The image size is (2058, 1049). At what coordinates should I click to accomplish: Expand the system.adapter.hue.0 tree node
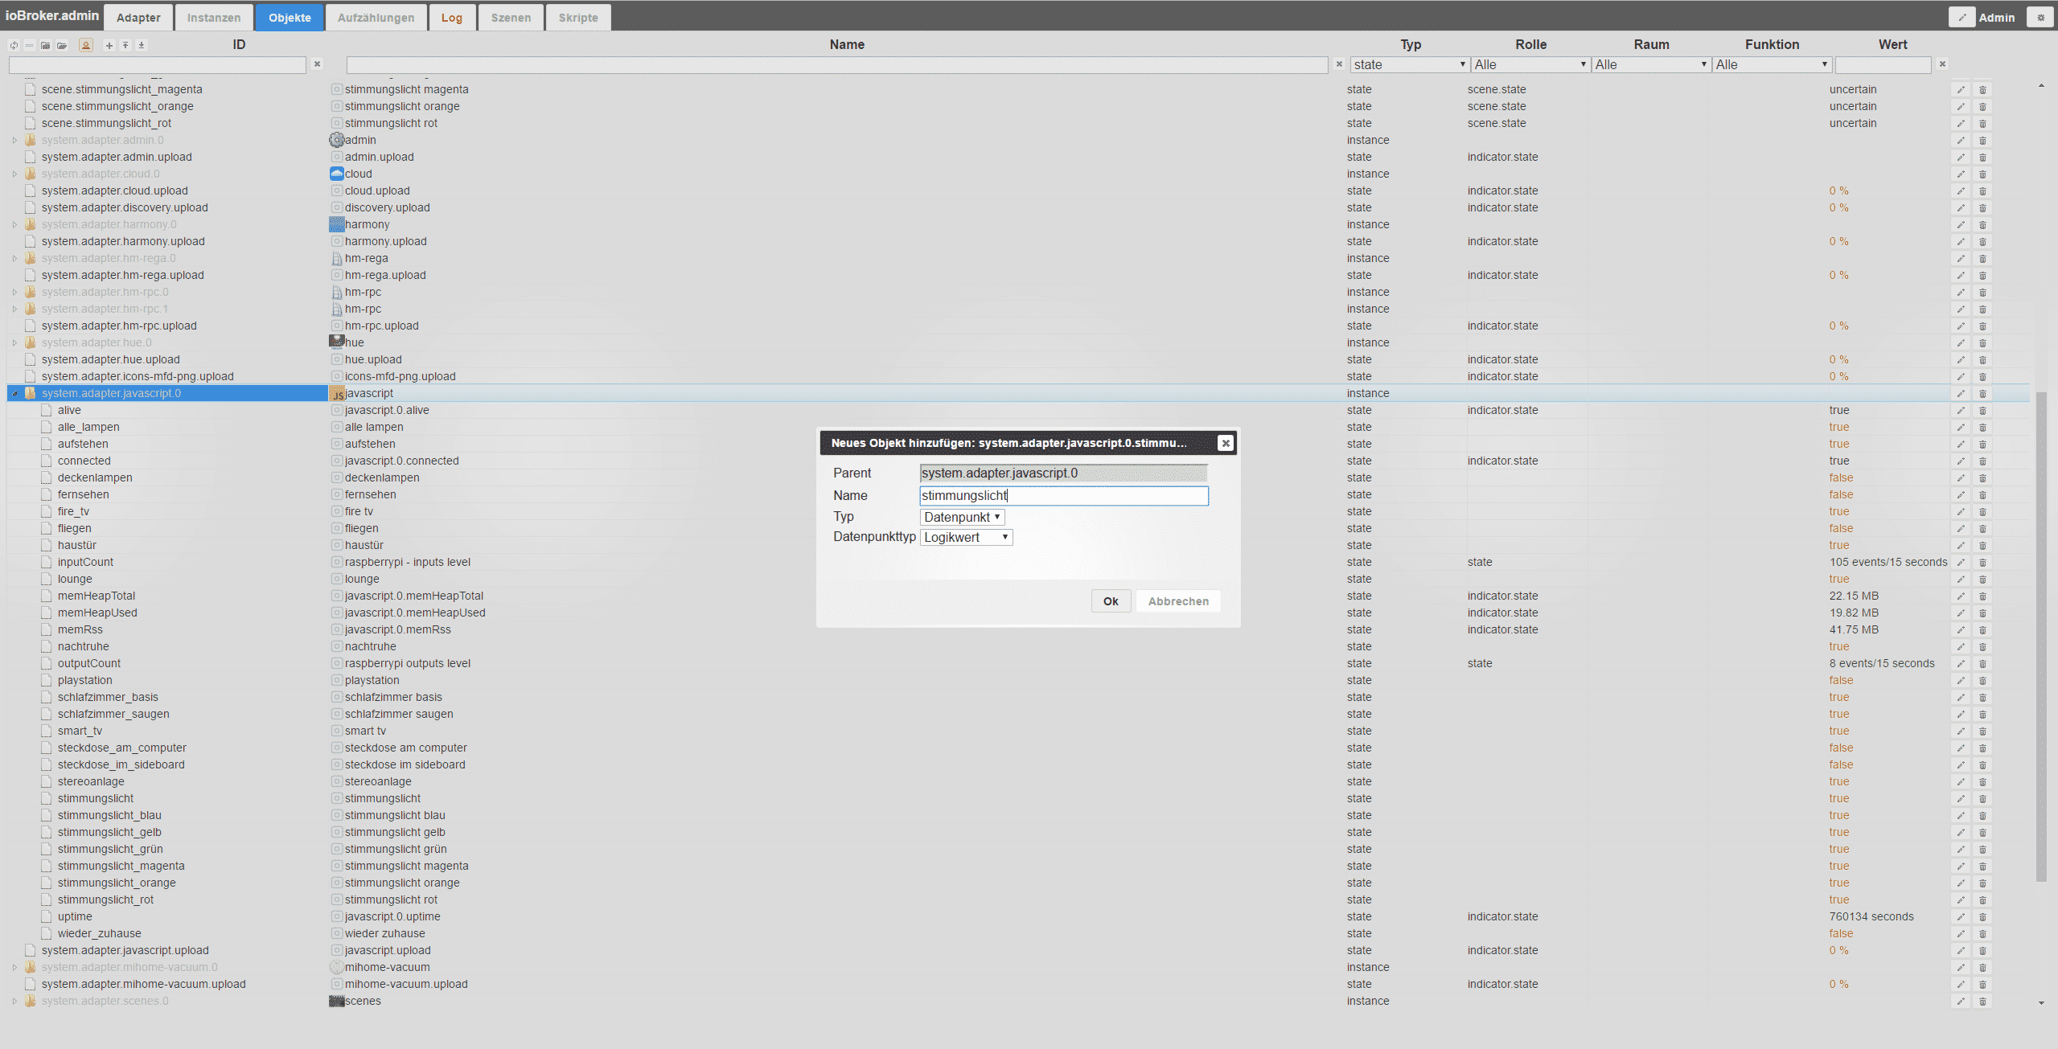[14, 342]
